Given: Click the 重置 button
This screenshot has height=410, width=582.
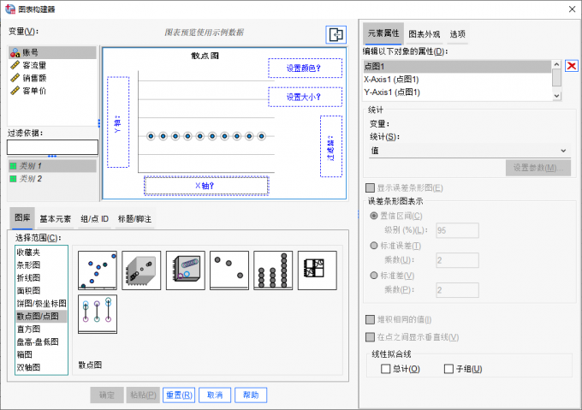Looking at the screenshot, I should [x=179, y=395].
